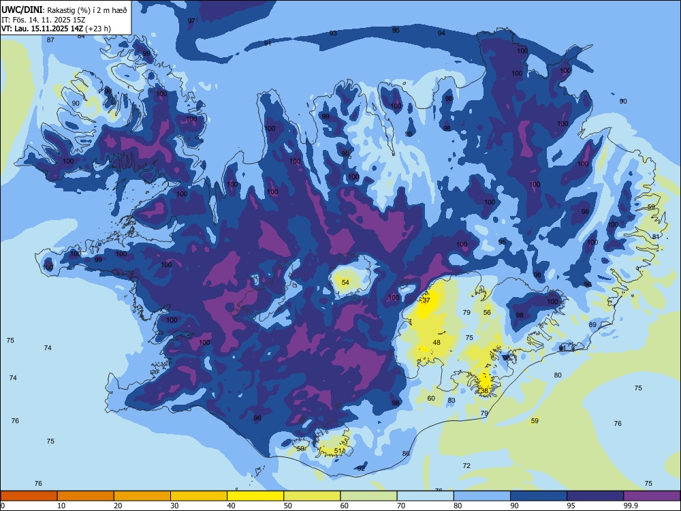
Task: Pick the 30–40 golden legend swatch
Action: (199, 496)
